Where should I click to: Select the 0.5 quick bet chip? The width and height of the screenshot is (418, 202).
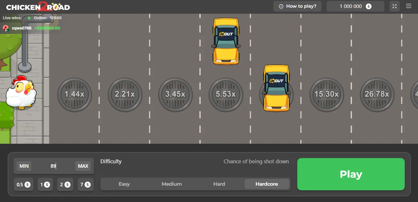[x=23, y=184]
